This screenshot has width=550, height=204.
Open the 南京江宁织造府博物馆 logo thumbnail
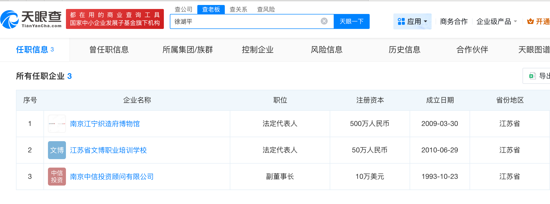[57, 124]
